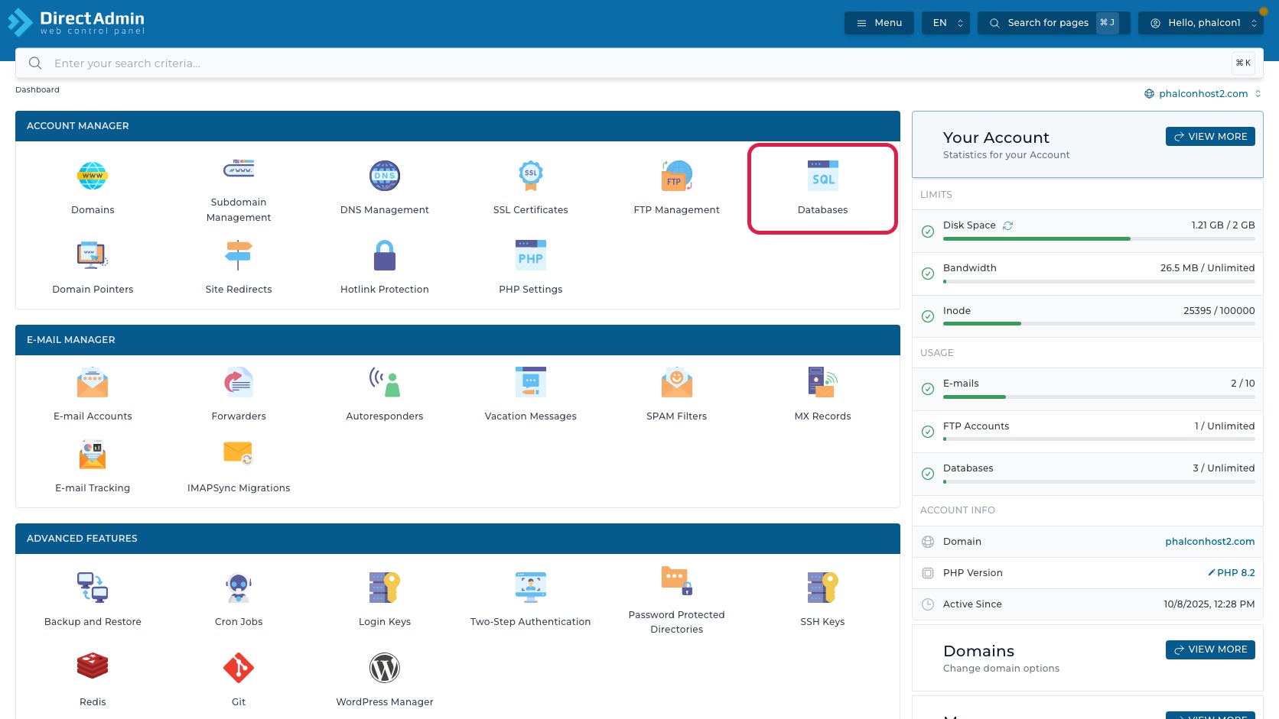Open the Domains icon
The height and width of the screenshot is (719, 1279).
click(93, 176)
